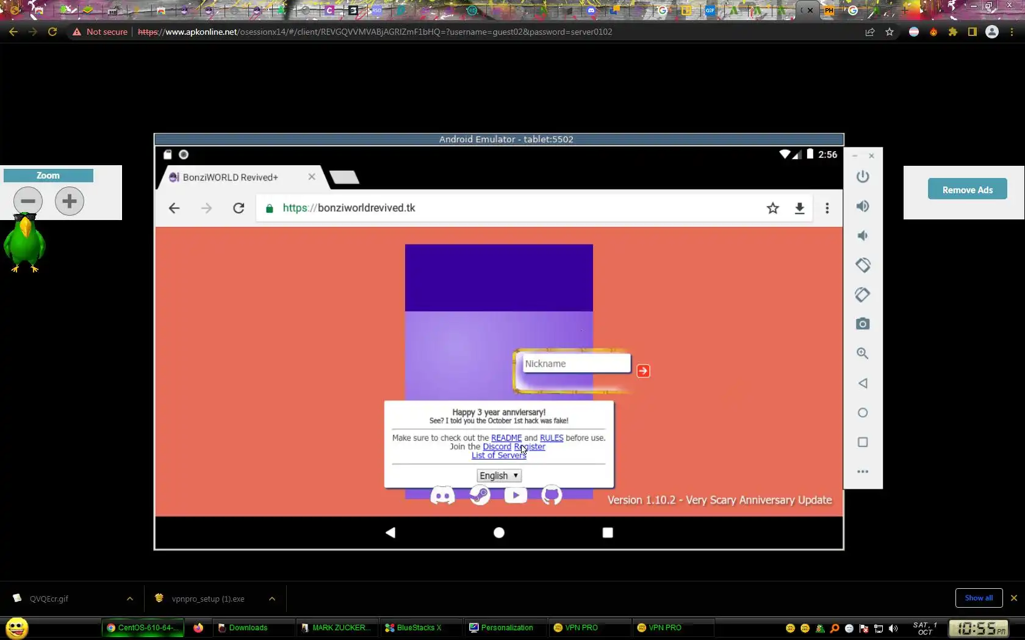Reload bonziworldrevived.tk in the Android browser
The height and width of the screenshot is (640, 1025).
click(x=239, y=208)
